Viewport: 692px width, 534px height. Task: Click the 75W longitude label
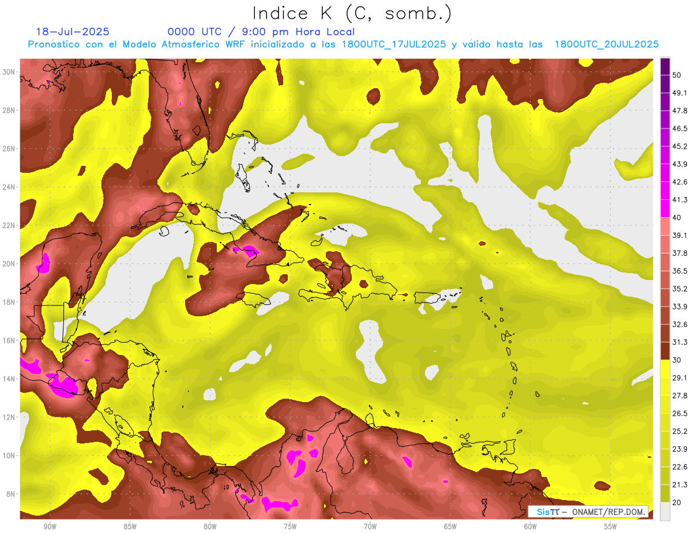(x=290, y=527)
